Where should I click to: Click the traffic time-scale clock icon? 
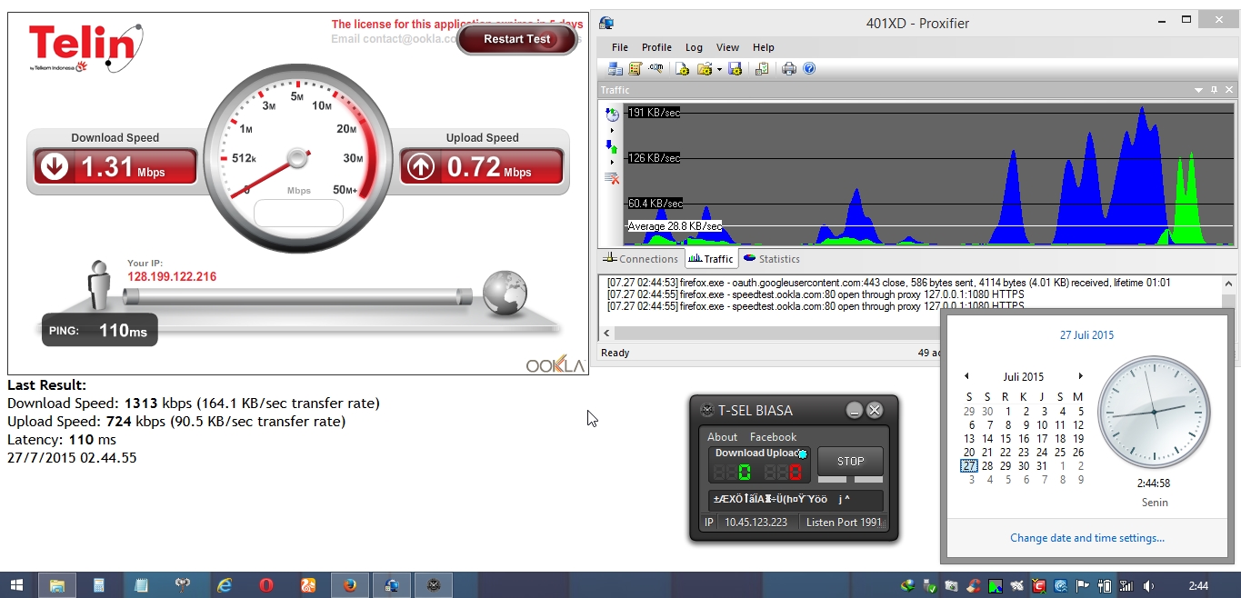(x=612, y=115)
